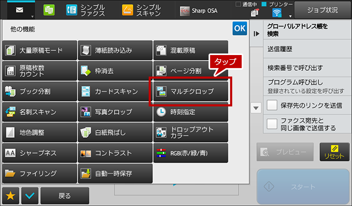The image size is (352, 206).
Task: Select 枠消去 erase function
Action: [115, 71]
